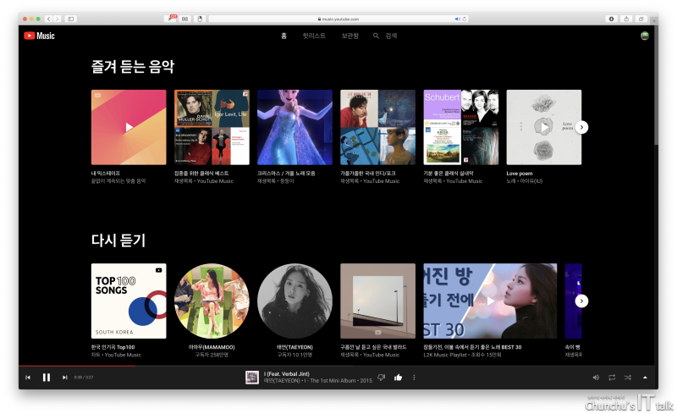
Task: Open 검색 search in the top navigation
Action: (385, 36)
